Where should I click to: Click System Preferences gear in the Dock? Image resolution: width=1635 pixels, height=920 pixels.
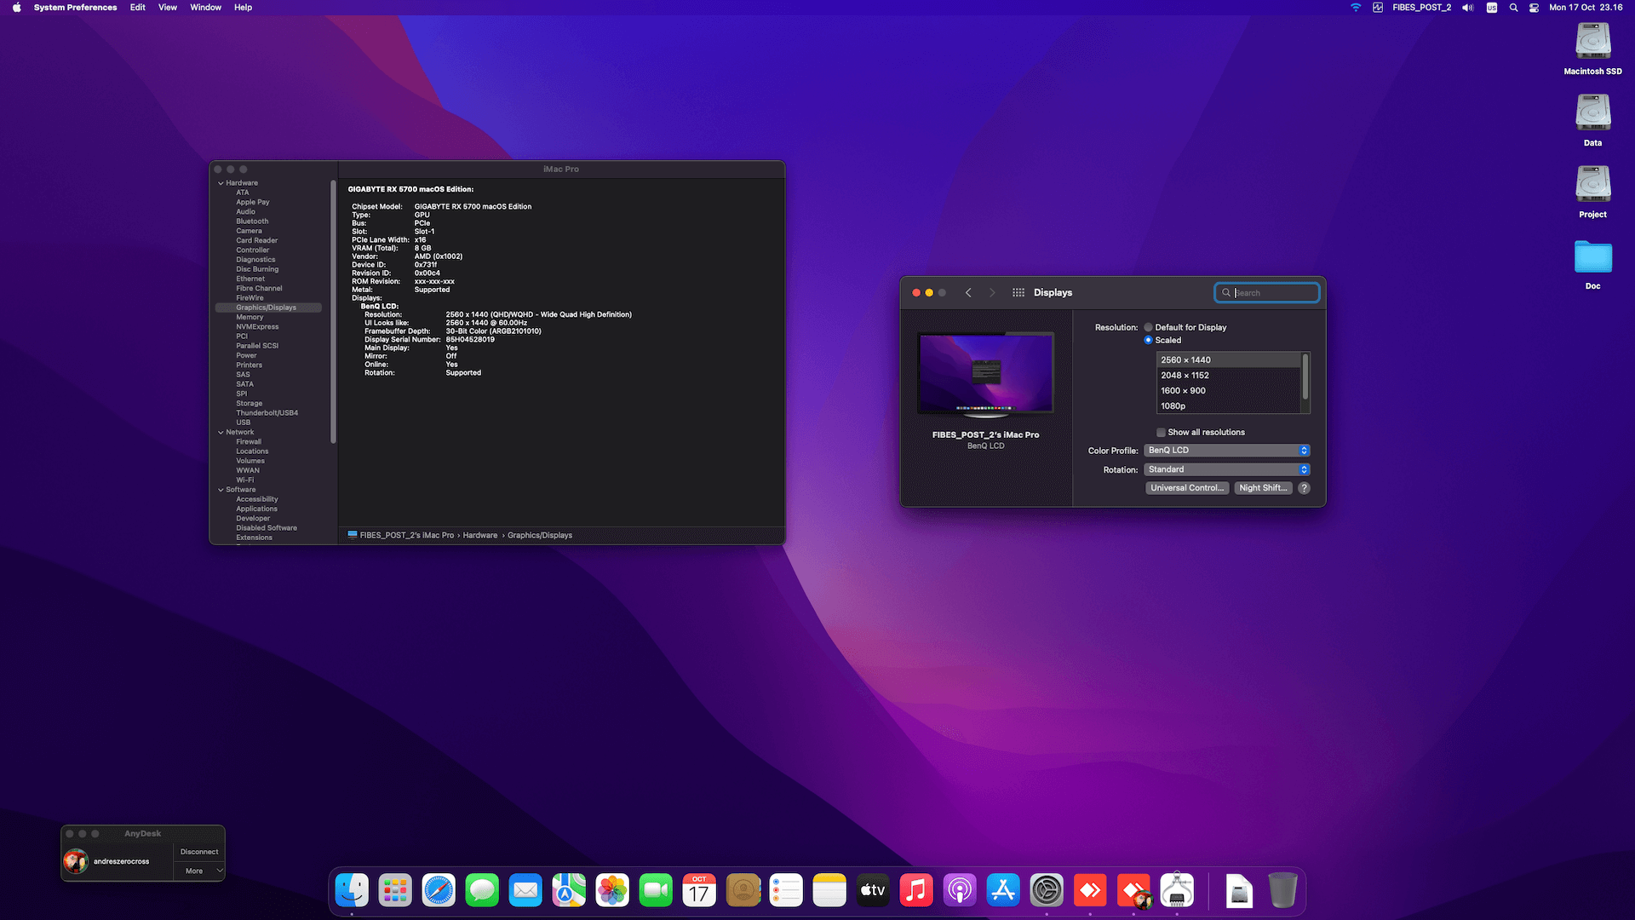[1047, 891]
